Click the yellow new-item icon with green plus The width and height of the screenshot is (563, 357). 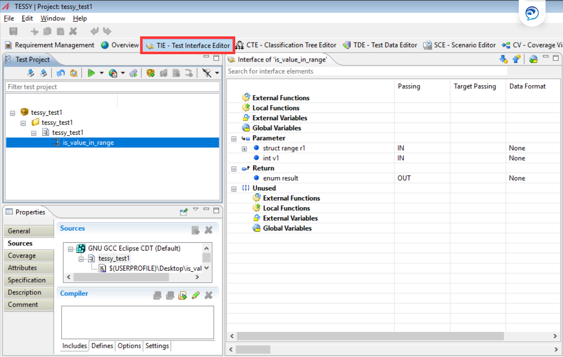pos(151,73)
